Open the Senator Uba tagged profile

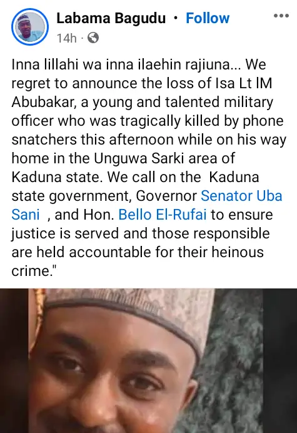pyautogui.click(x=241, y=196)
